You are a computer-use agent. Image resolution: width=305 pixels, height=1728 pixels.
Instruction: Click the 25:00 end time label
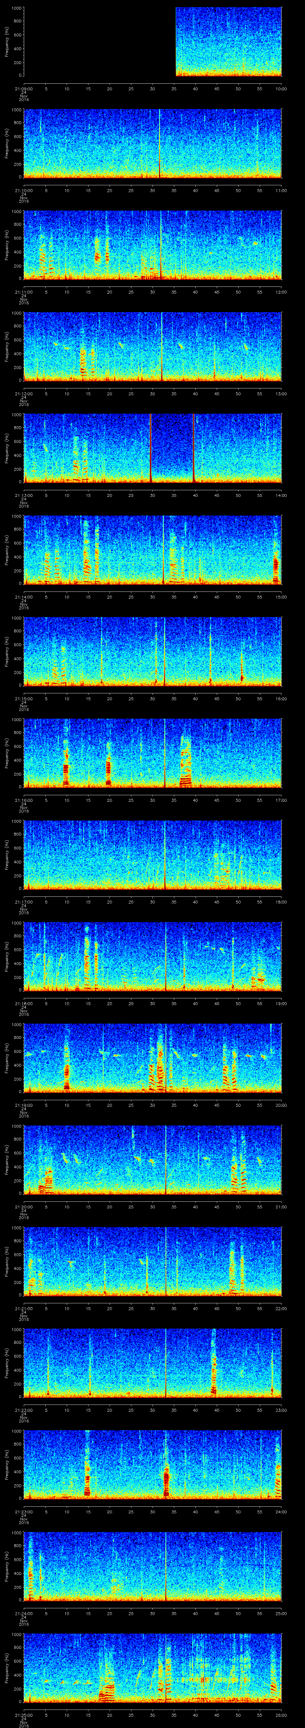pos(281,1613)
